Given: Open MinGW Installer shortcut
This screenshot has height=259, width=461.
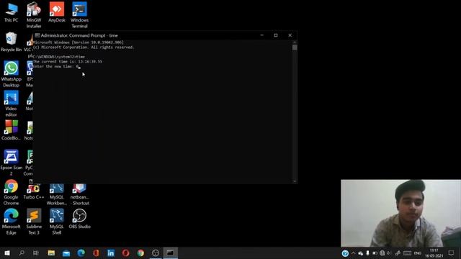Looking at the screenshot, I should [x=34, y=15].
